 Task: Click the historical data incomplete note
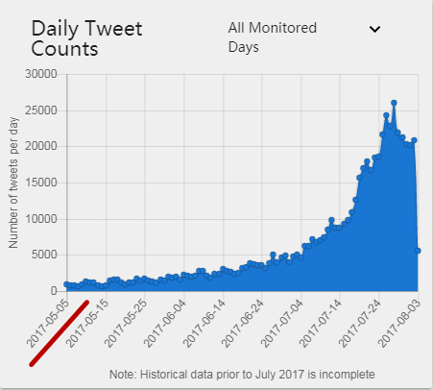[x=242, y=374]
